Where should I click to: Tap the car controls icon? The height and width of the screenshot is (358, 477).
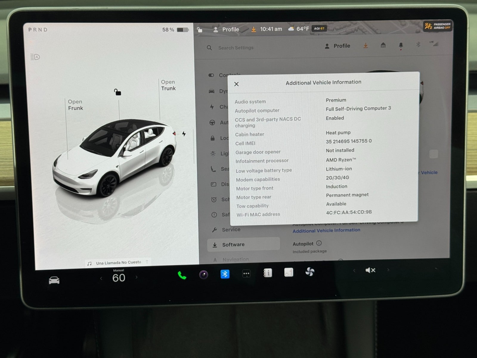point(54,280)
